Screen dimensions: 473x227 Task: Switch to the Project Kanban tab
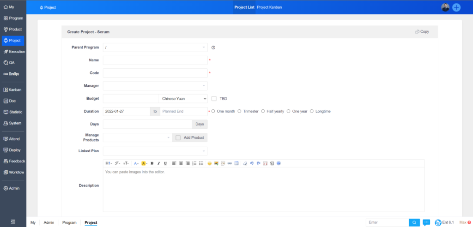click(x=269, y=7)
